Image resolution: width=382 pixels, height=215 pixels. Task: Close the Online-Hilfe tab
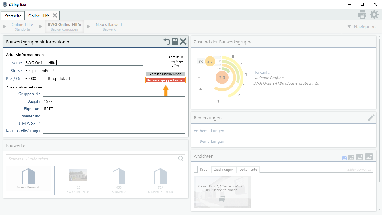tap(55, 15)
